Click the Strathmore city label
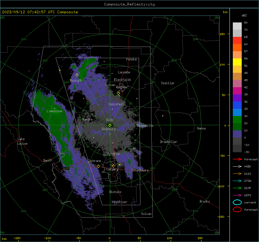This screenshot has height=242, width=259. point(140,170)
